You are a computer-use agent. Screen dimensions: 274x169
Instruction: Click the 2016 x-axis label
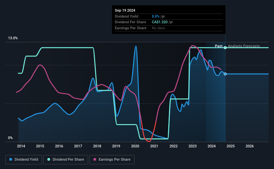point(59,146)
